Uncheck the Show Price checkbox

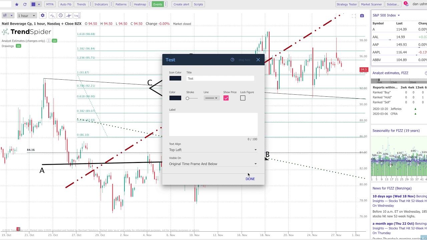[x=226, y=98]
